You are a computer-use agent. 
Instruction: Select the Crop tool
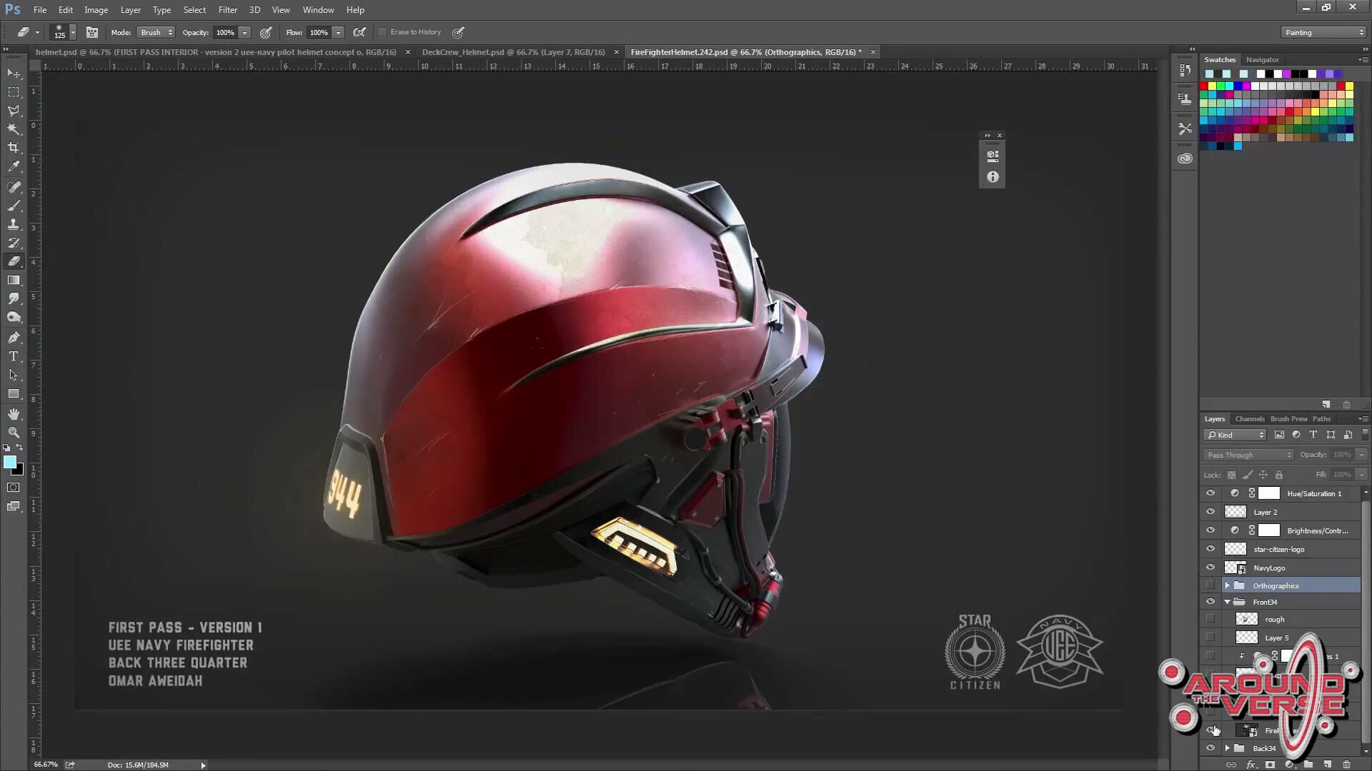coord(14,148)
